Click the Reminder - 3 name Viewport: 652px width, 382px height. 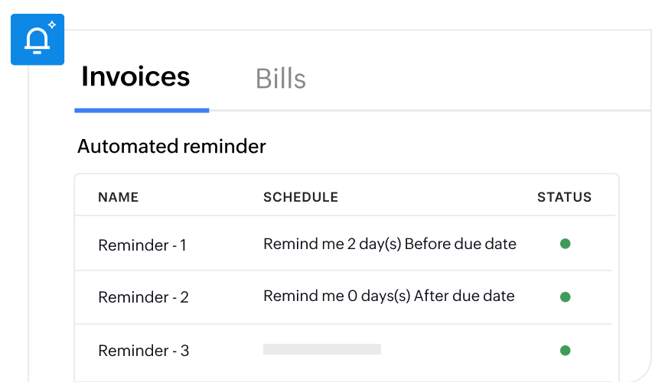point(143,351)
